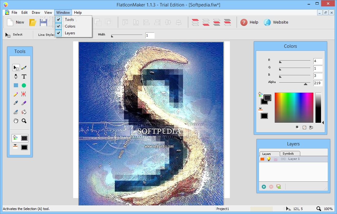The height and width of the screenshot is (214, 337).
Task: Toggle the lock on Layer 1
Action: [275, 159]
